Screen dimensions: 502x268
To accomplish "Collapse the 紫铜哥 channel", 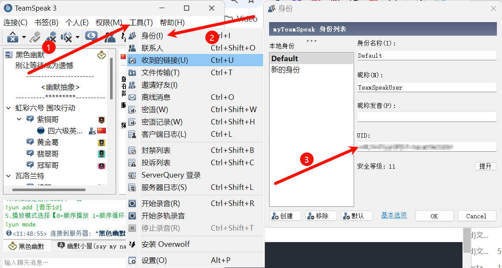I will (19, 119).
